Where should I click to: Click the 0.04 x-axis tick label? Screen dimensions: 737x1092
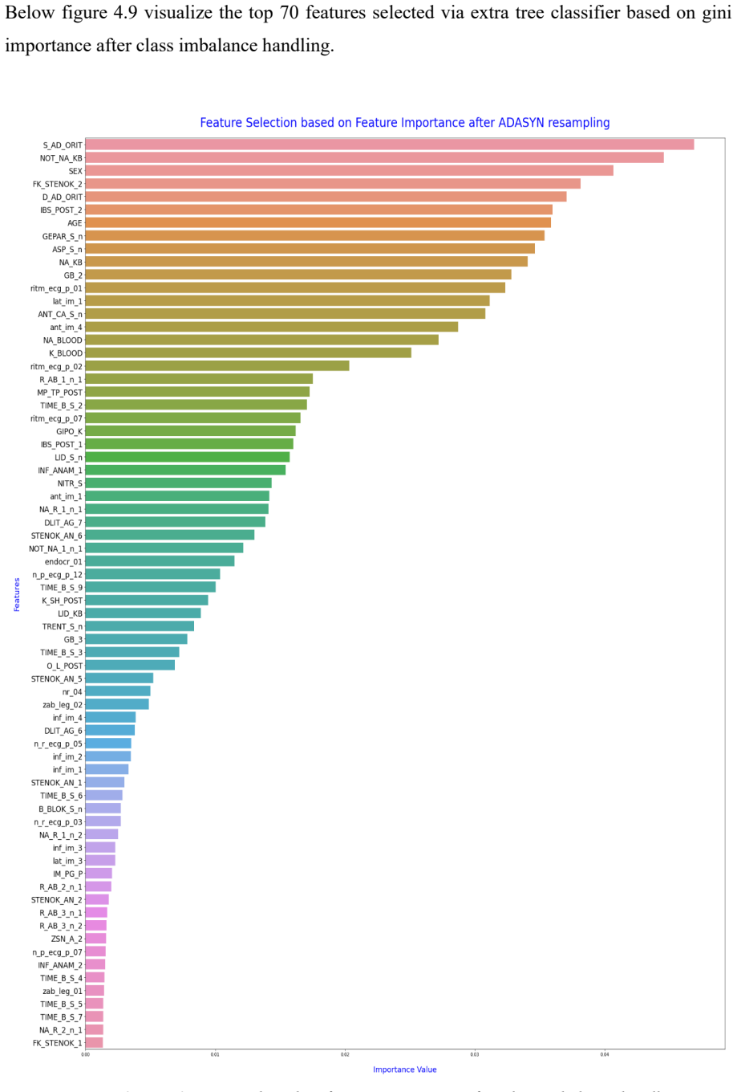[605, 1054]
